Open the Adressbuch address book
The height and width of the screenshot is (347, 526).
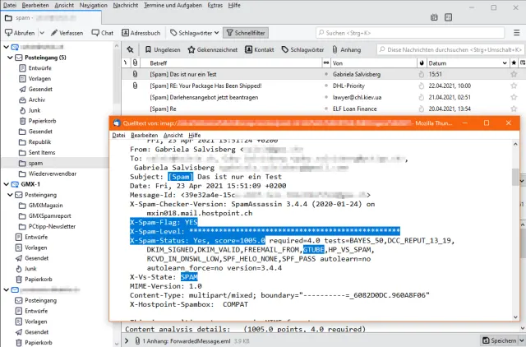[141, 33]
